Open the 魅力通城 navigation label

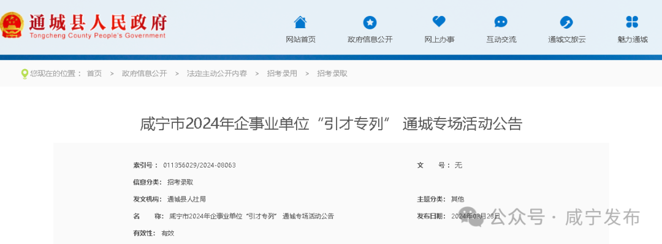[x=632, y=40]
